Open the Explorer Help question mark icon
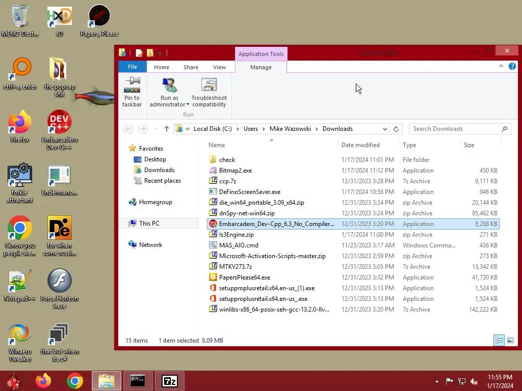 coord(512,66)
